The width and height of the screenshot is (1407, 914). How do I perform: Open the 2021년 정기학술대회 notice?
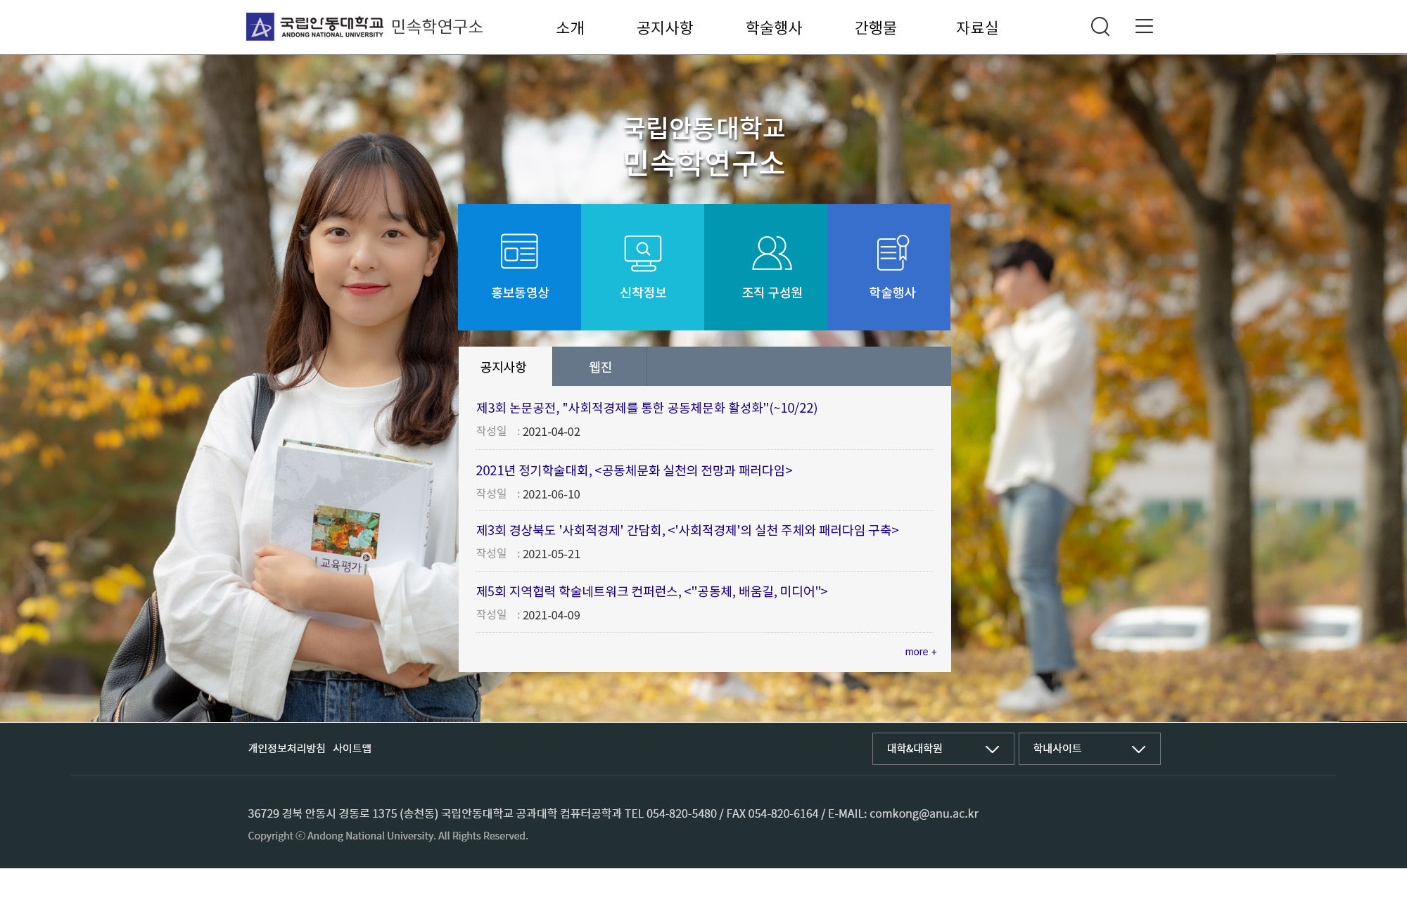[634, 470]
